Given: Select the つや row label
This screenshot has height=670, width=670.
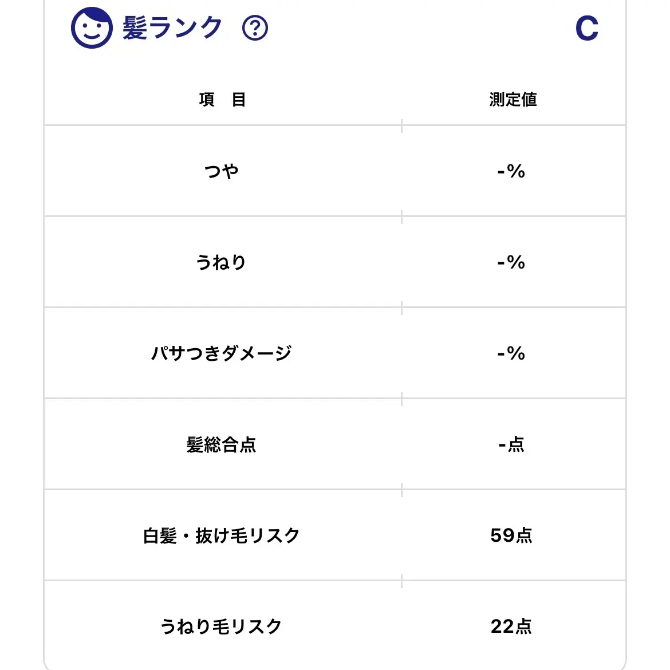Looking at the screenshot, I should pos(222,171).
